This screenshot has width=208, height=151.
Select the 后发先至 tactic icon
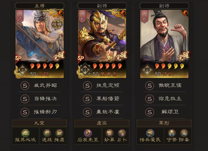(x=88, y=133)
